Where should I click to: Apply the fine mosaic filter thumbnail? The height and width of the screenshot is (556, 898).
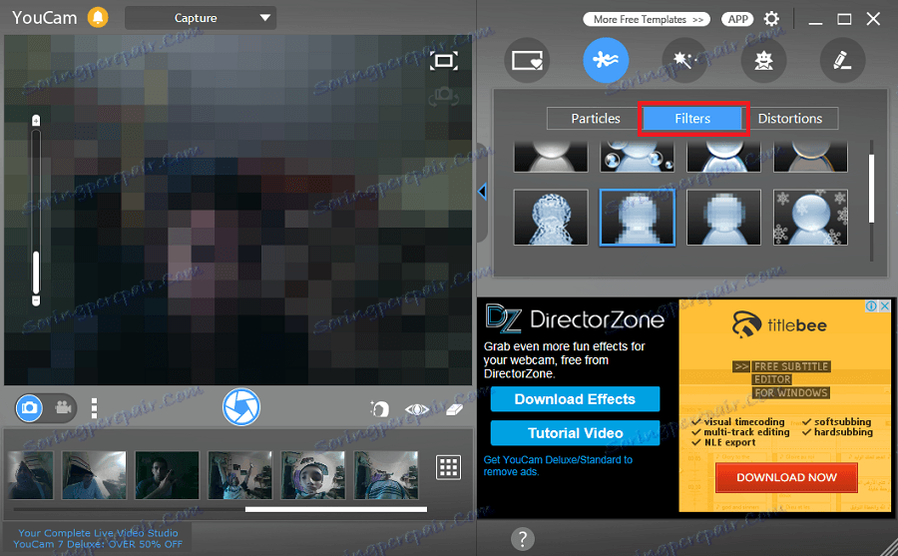pyautogui.click(x=724, y=218)
